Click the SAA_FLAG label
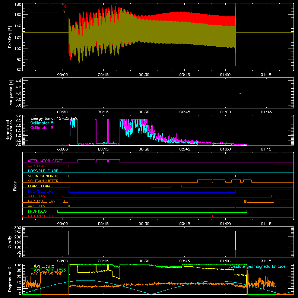The image size is (298, 298). tap(37, 196)
